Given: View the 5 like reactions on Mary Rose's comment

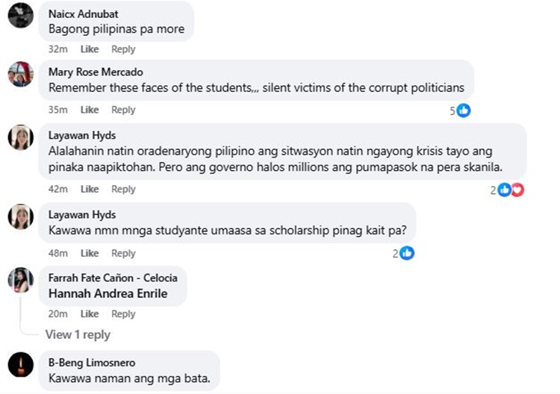Looking at the screenshot, I should pos(460,110).
